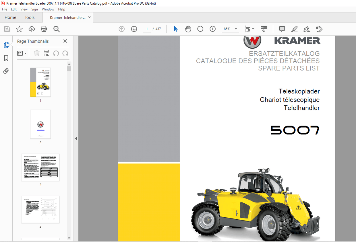356x242 pixels.
Task: Select the Hand tool
Action: (x=188, y=29)
